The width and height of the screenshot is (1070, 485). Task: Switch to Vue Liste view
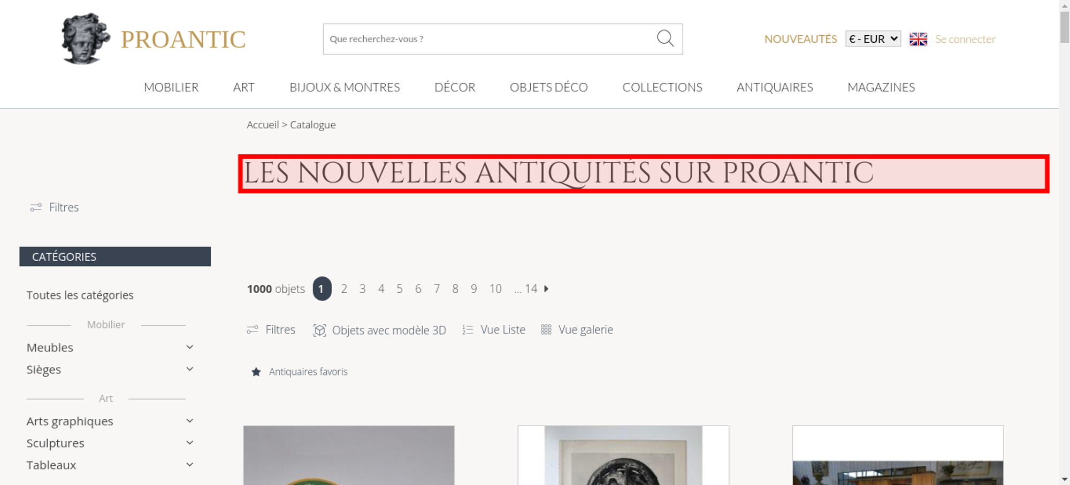(494, 330)
